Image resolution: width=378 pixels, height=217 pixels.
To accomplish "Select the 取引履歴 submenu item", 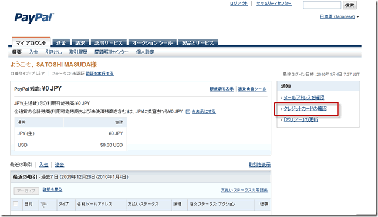I will (78, 52).
